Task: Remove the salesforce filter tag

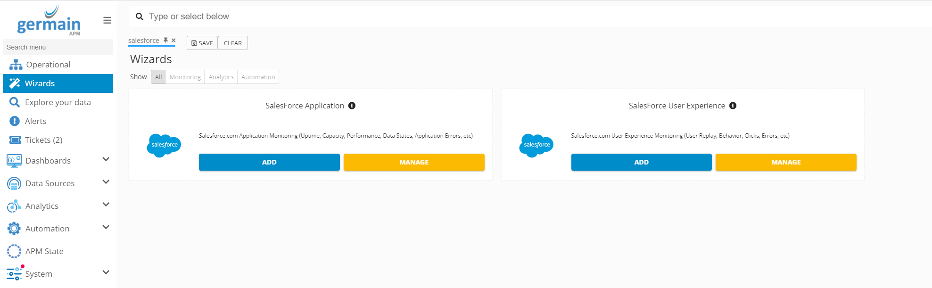Action: [x=173, y=41]
